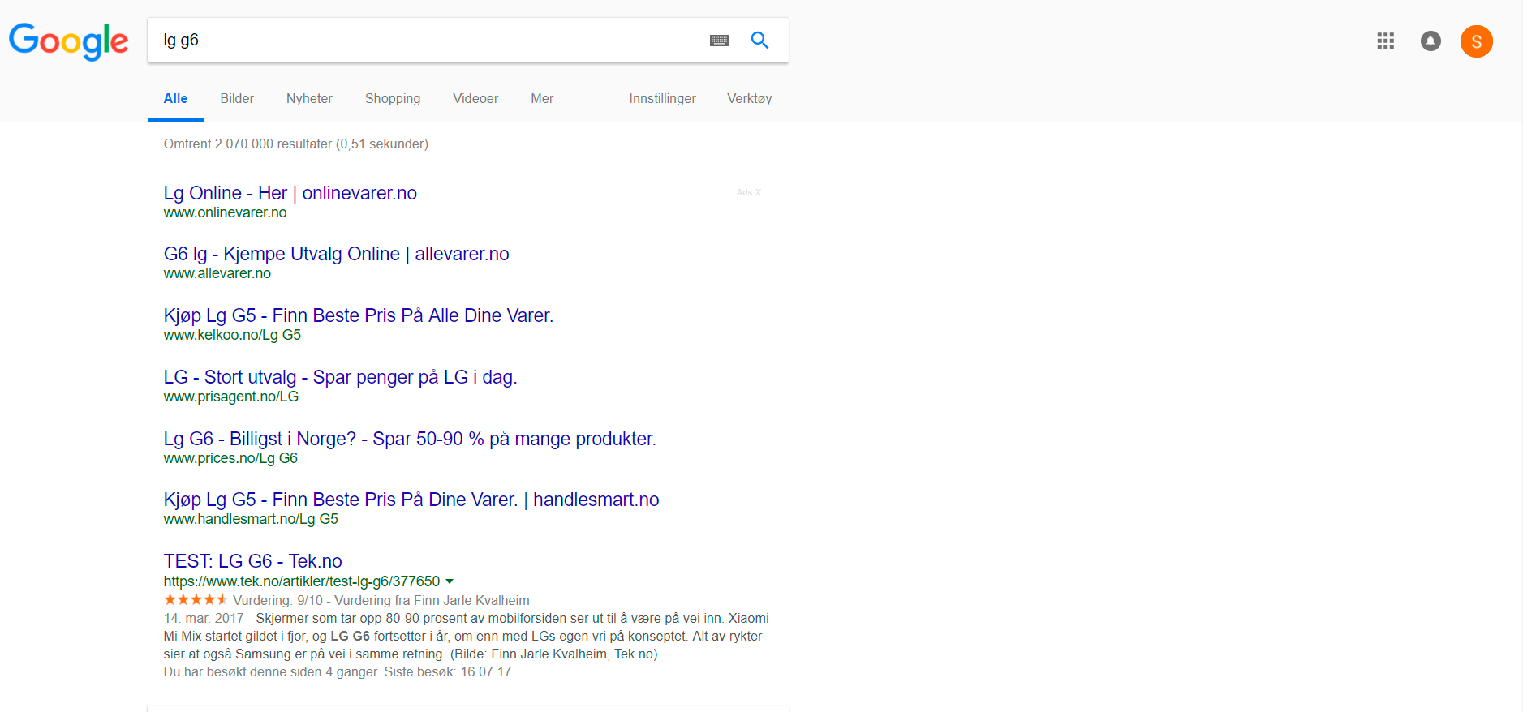Image resolution: width=1523 pixels, height=712 pixels.
Task: Click the www.allevarer.no URL text
Action: [217, 273]
